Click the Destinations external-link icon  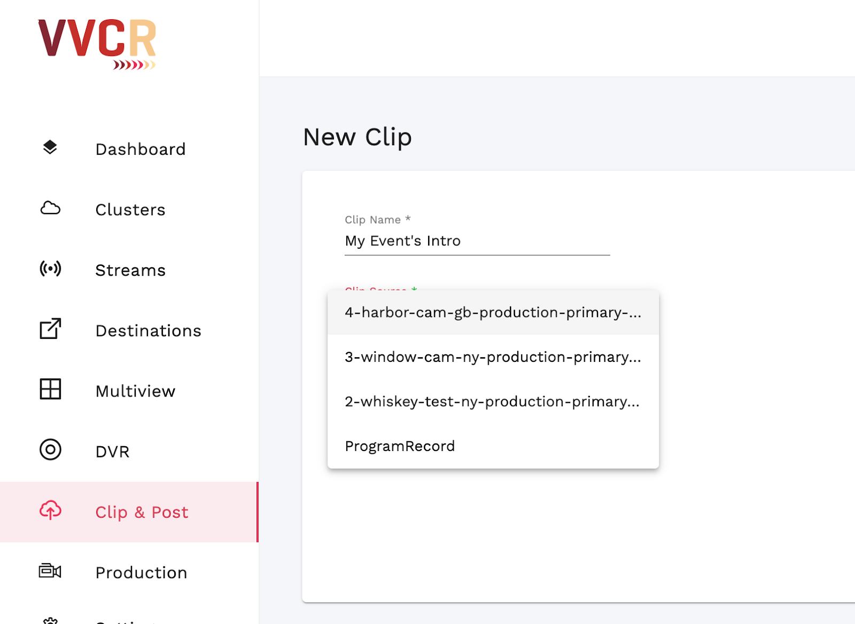pyautogui.click(x=50, y=329)
